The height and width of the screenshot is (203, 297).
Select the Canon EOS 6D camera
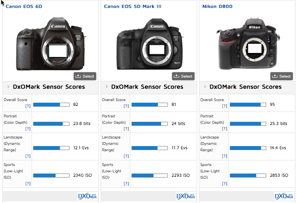coord(85,76)
